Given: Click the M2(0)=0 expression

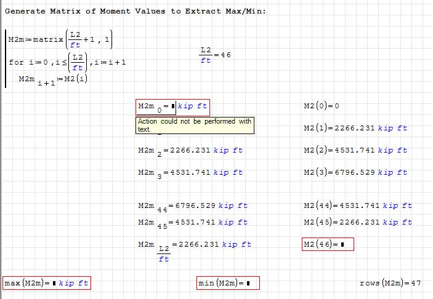Looking at the screenshot, I should (x=322, y=106).
